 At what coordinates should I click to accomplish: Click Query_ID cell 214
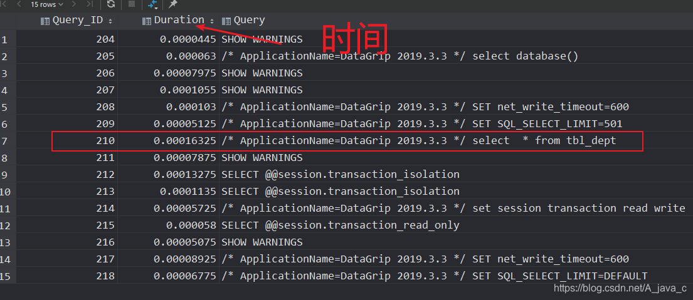105,208
